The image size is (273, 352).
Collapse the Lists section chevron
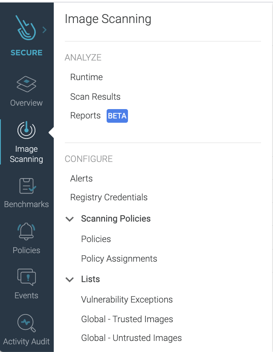pyautogui.click(x=70, y=280)
